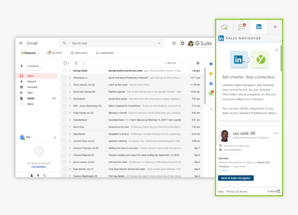Open the Yesware chat notifications tab

[242, 27]
